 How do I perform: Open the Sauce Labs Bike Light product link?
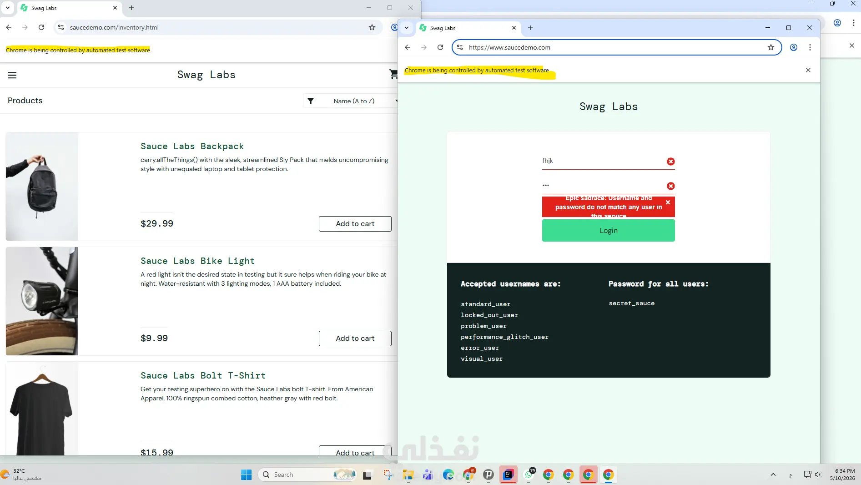click(x=197, y=261)
